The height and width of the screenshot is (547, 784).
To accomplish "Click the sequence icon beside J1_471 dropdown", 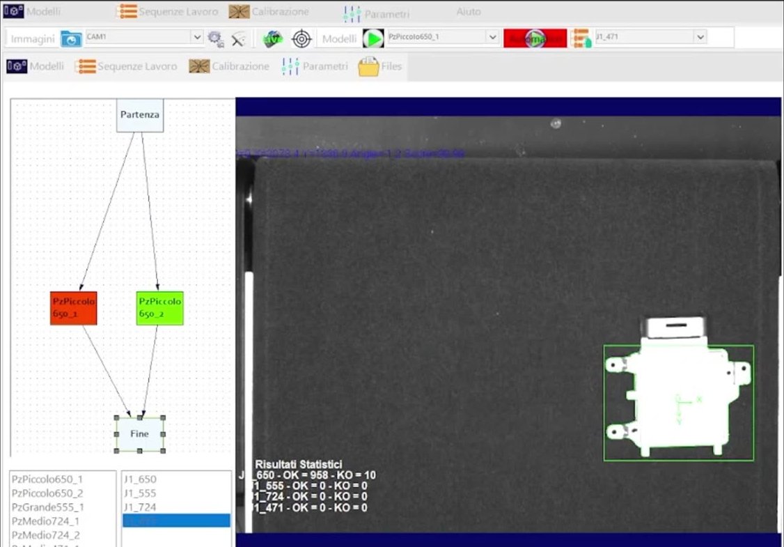I will [x=581, y=38].
